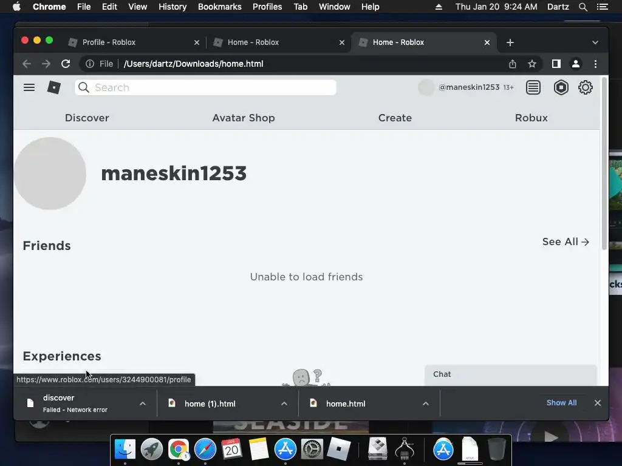Click the eject icon in menu bar

439,7
